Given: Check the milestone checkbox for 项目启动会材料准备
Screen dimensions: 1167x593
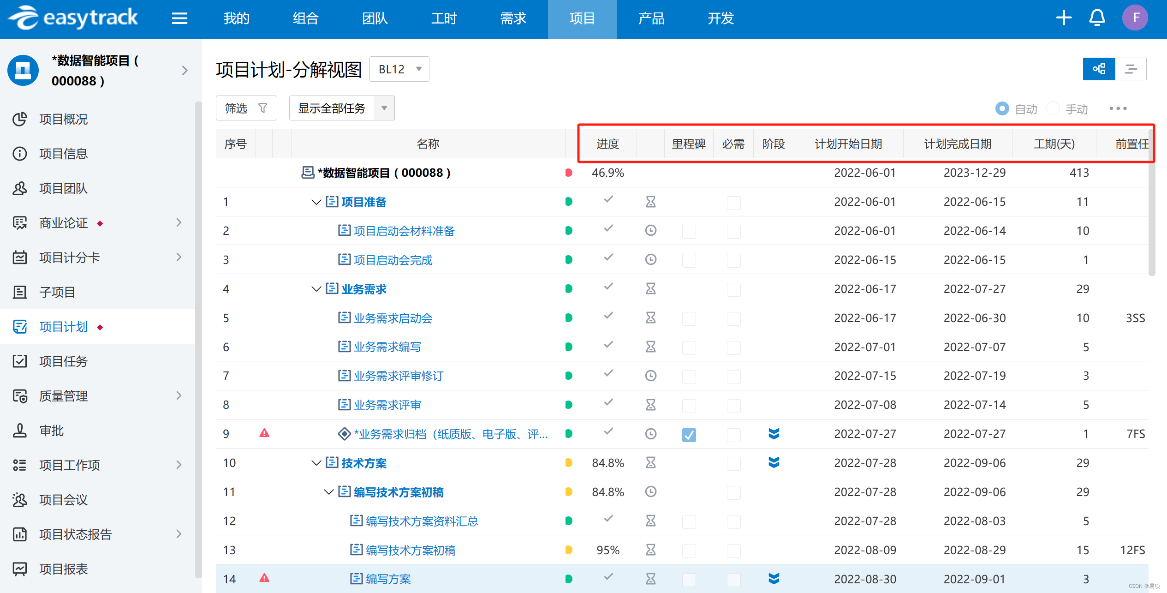Looking at the screenshot, I should (x=689, y=231).
